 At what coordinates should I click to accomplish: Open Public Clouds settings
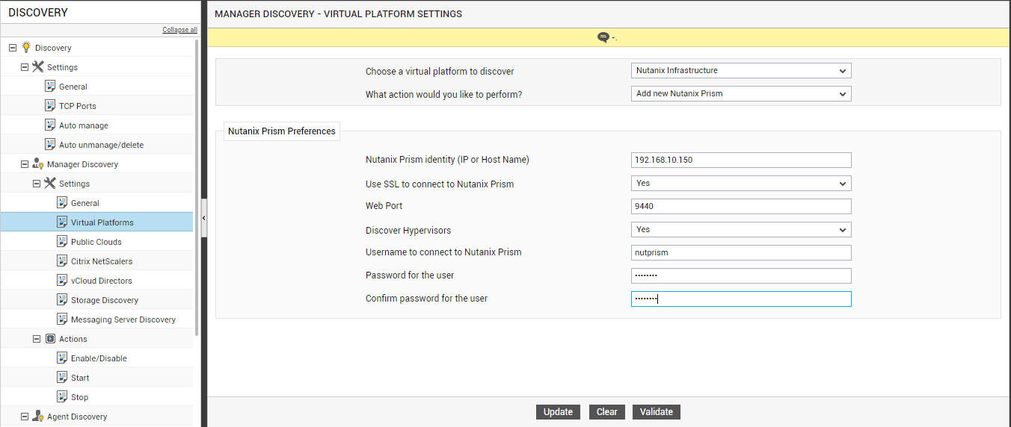(96, 242)
